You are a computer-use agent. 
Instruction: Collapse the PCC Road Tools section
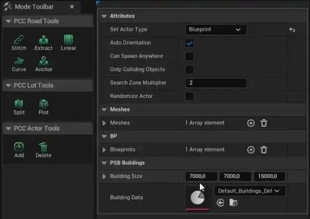[x=8, y=21]
